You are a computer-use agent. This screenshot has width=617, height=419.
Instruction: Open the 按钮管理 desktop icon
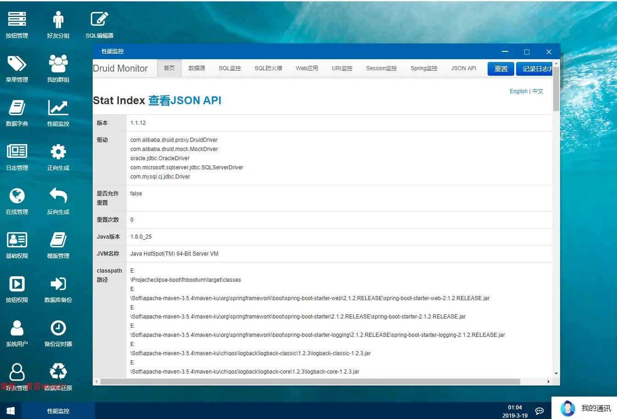click(17, 24)
